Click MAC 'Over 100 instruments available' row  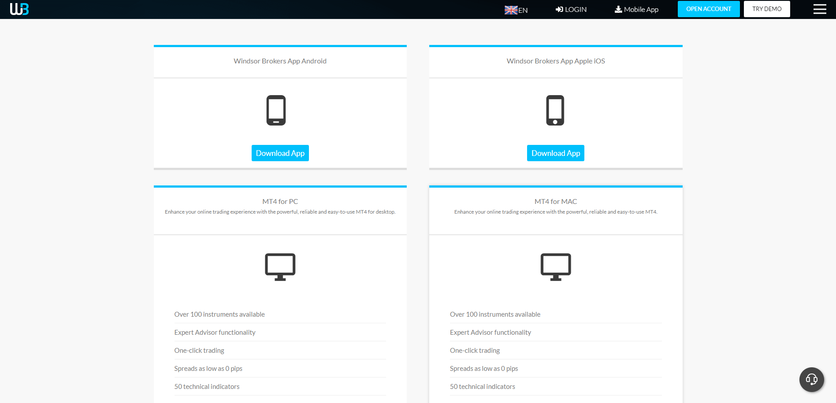click(x=556, y=314)
